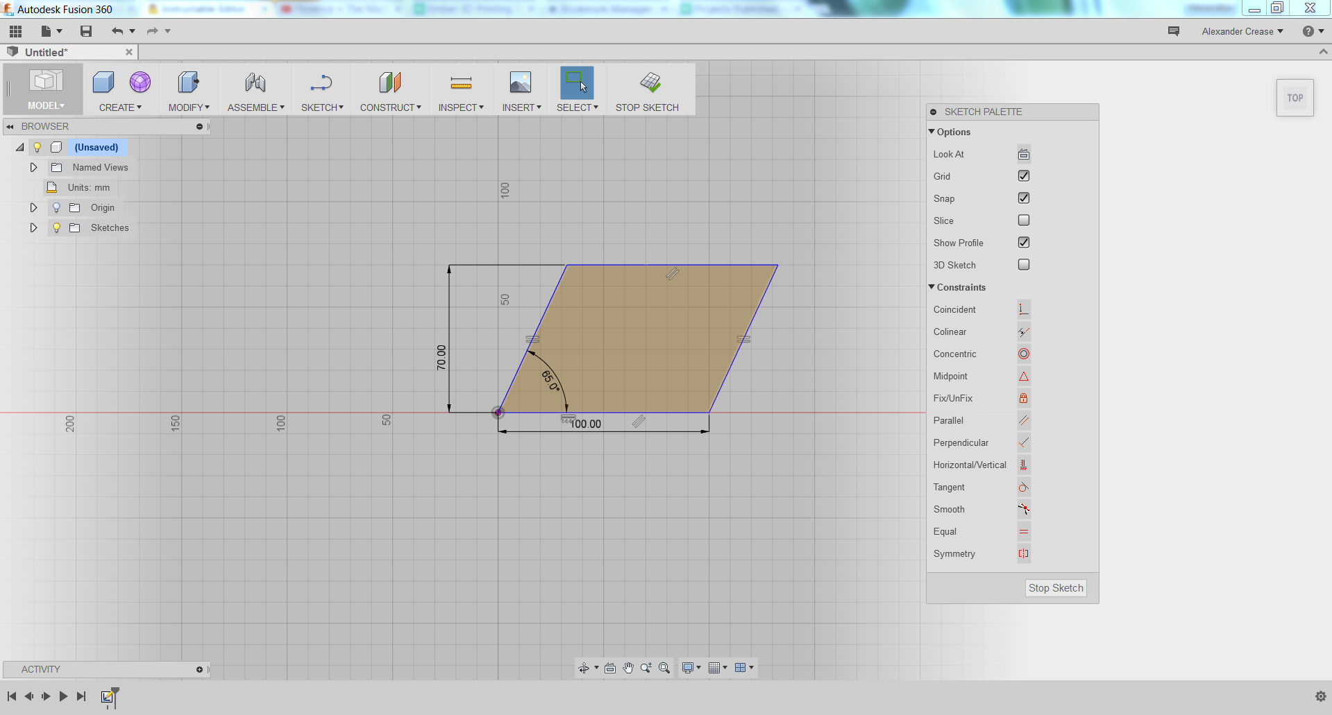Image resolution: width=1332 pixels, height=715 pixels.
Task: Activate Stop Sketch from the toolbar
Action: click(648, 89)
